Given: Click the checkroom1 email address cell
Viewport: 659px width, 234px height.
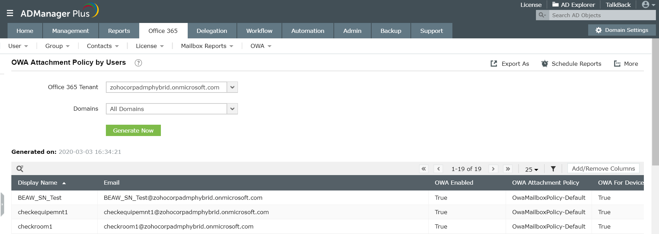Looking at the screenshot, I should (x=178, y=226).
